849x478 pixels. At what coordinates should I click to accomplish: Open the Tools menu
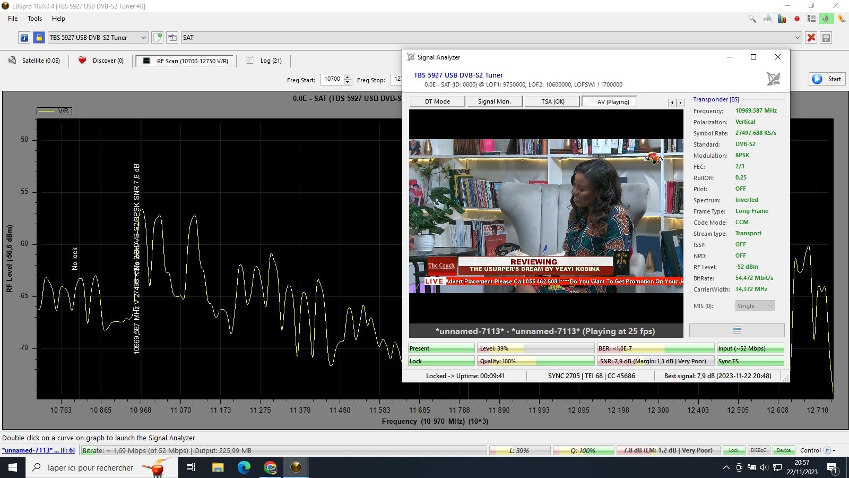(34, 19)
